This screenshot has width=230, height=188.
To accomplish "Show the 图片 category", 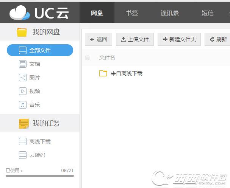I will pos(35,78).
